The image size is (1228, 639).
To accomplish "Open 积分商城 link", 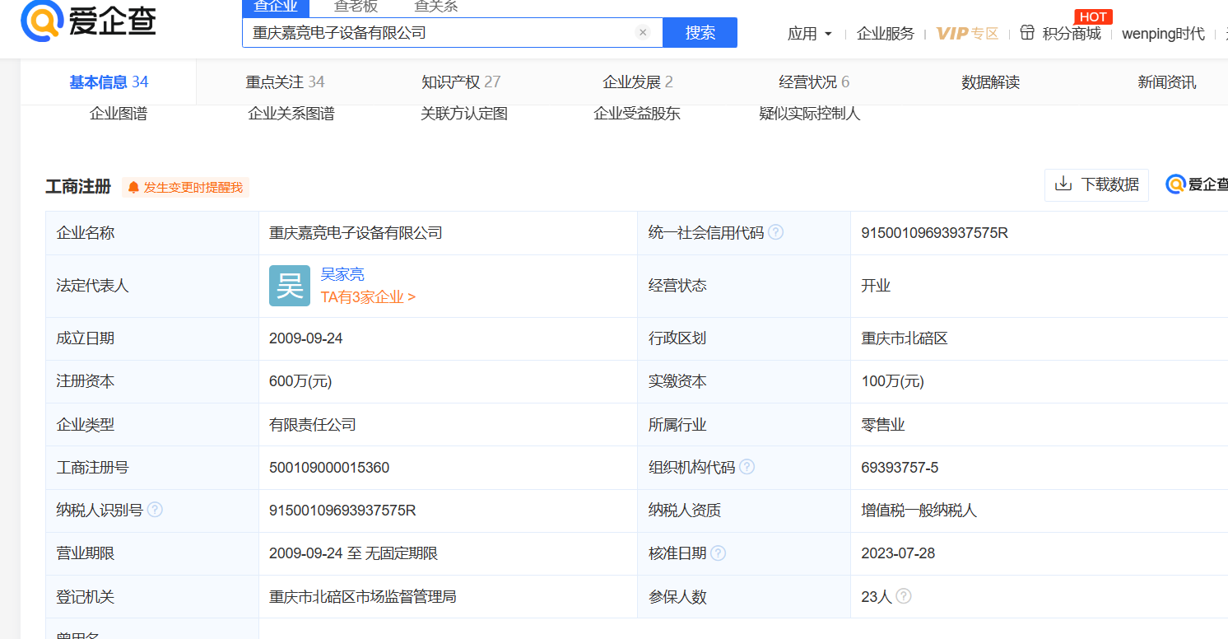I will coord(1072,34).
